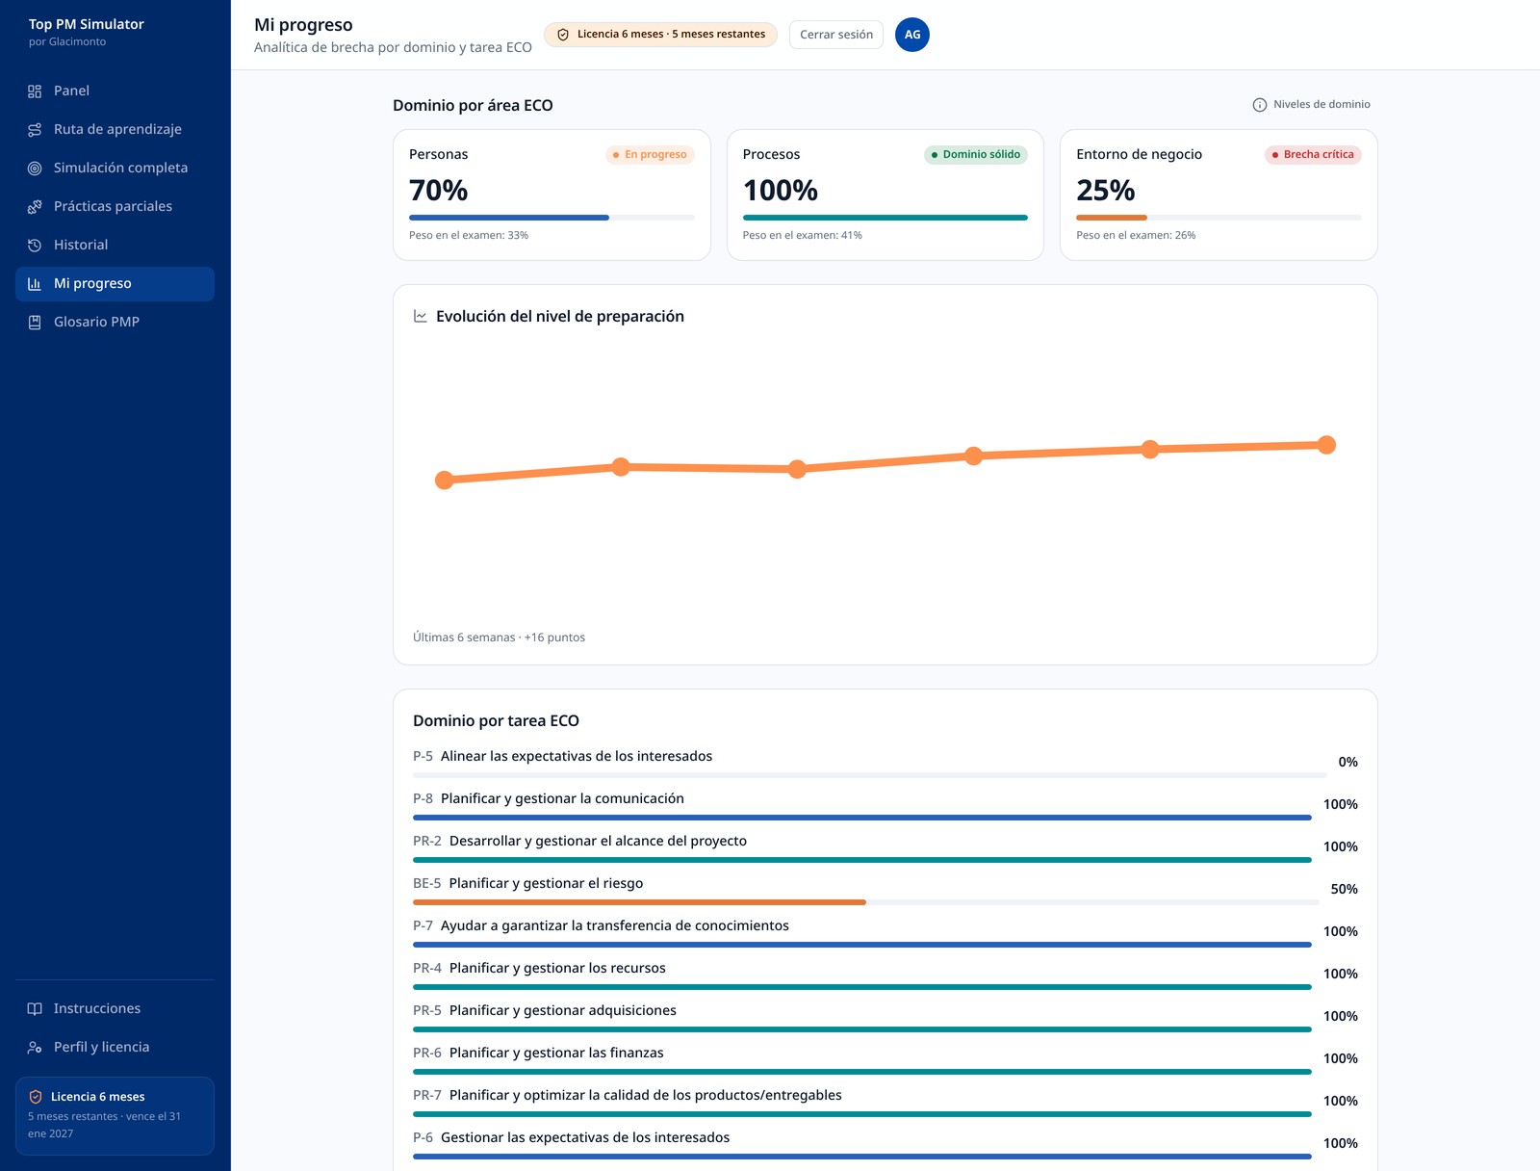Click "Alinear las expectativas de los interesados" row
Image resolution: width=1540 pixels, height=1171 pixels.
pos(885,763)
